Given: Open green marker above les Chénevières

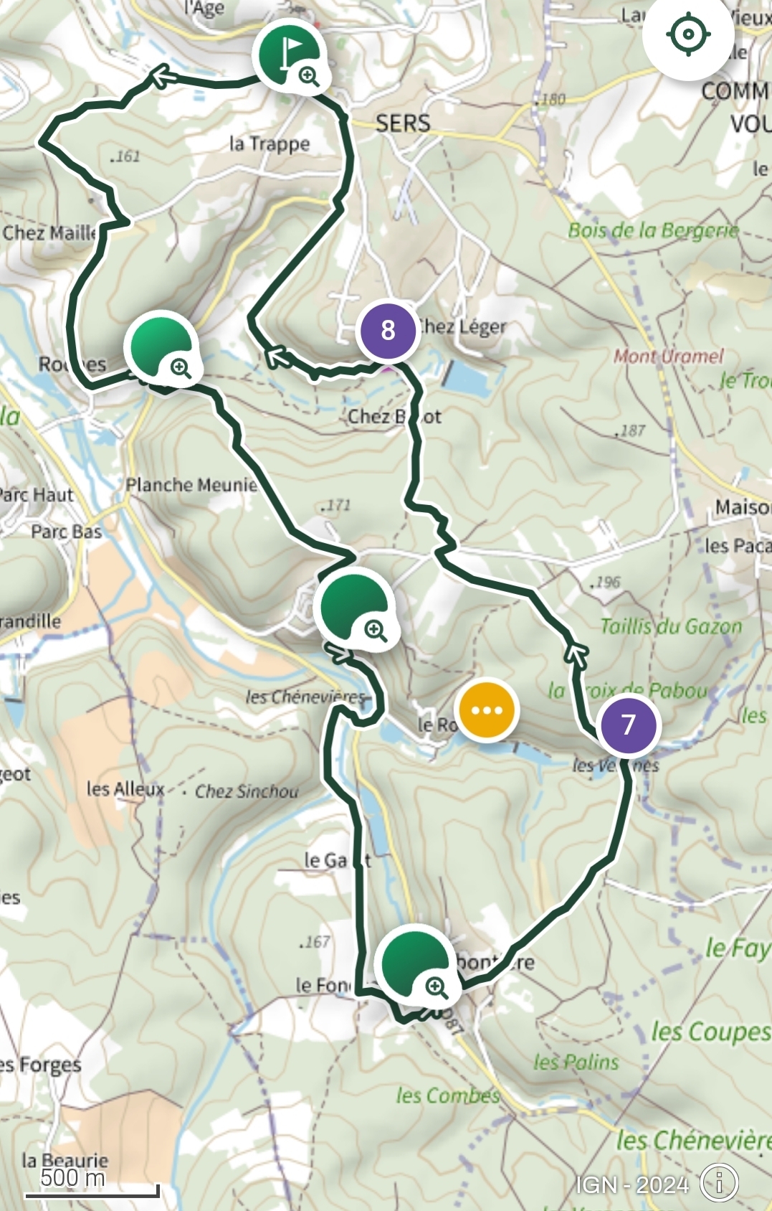Looking at the screenshot, I should pos(356,608).
